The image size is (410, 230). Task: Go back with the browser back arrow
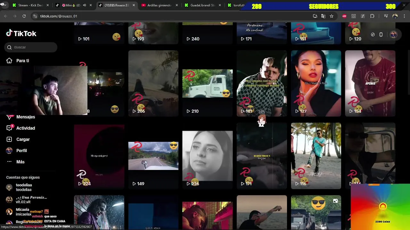click(x=6, y=16)
